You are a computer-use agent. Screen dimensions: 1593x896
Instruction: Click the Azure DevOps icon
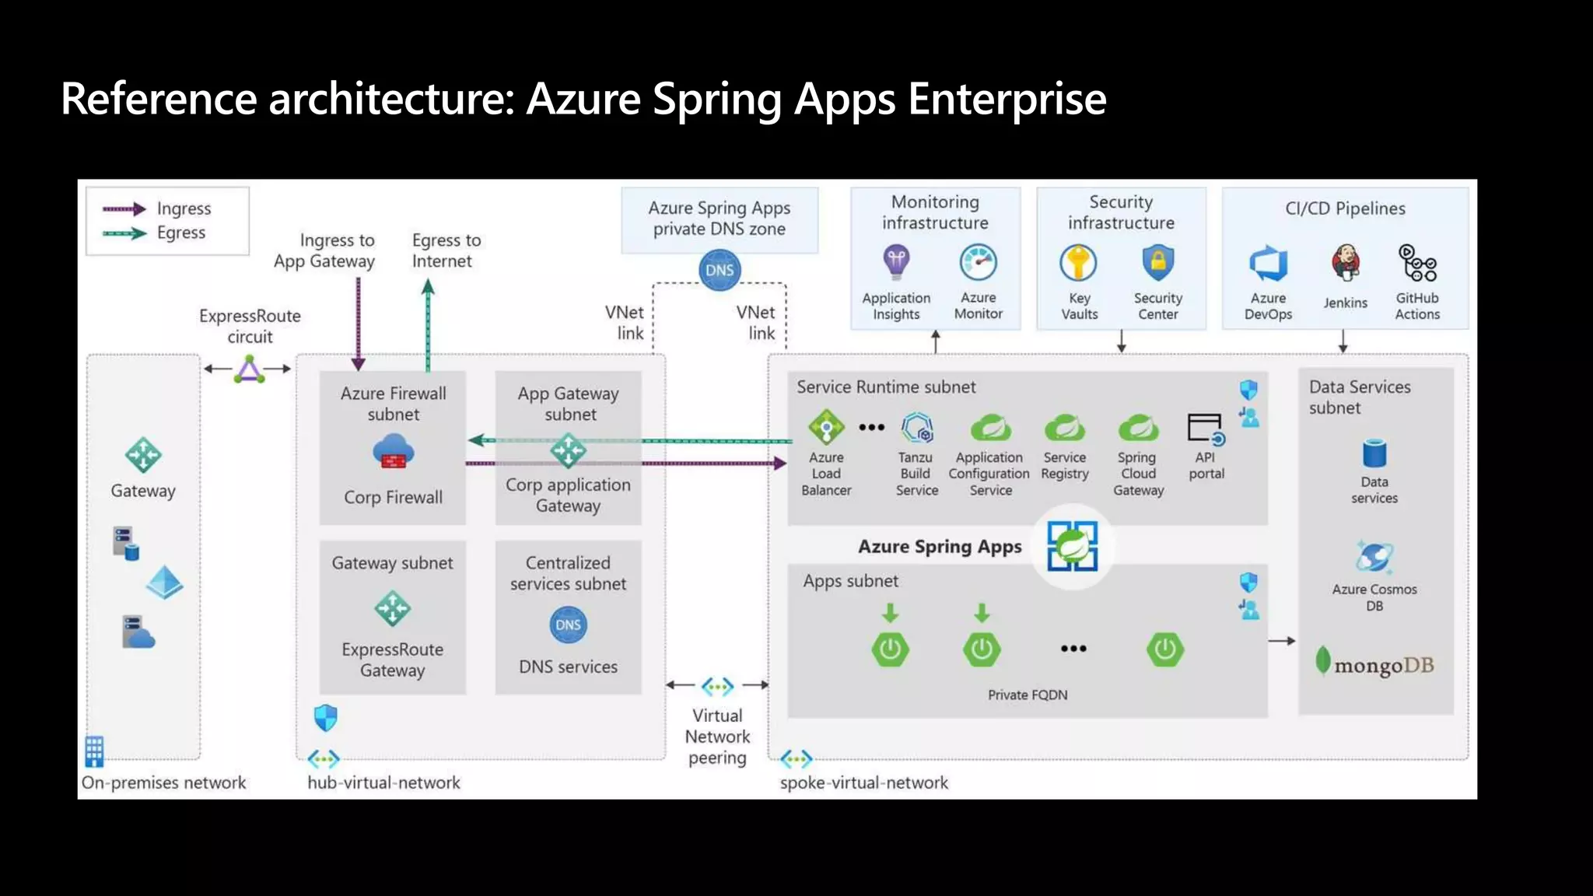click(1268, 264)
